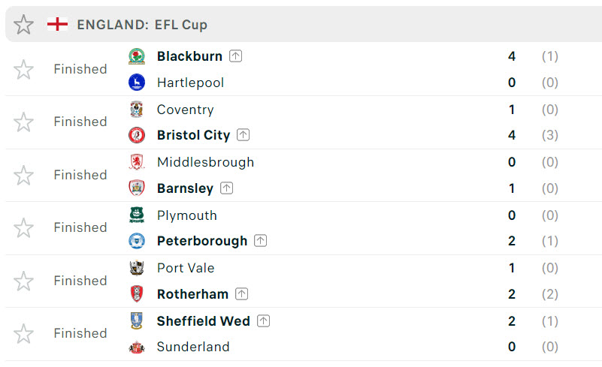Star the Coventry vs Bristol City match
This screenshot has width=602, height=367.
coord(23,122)
